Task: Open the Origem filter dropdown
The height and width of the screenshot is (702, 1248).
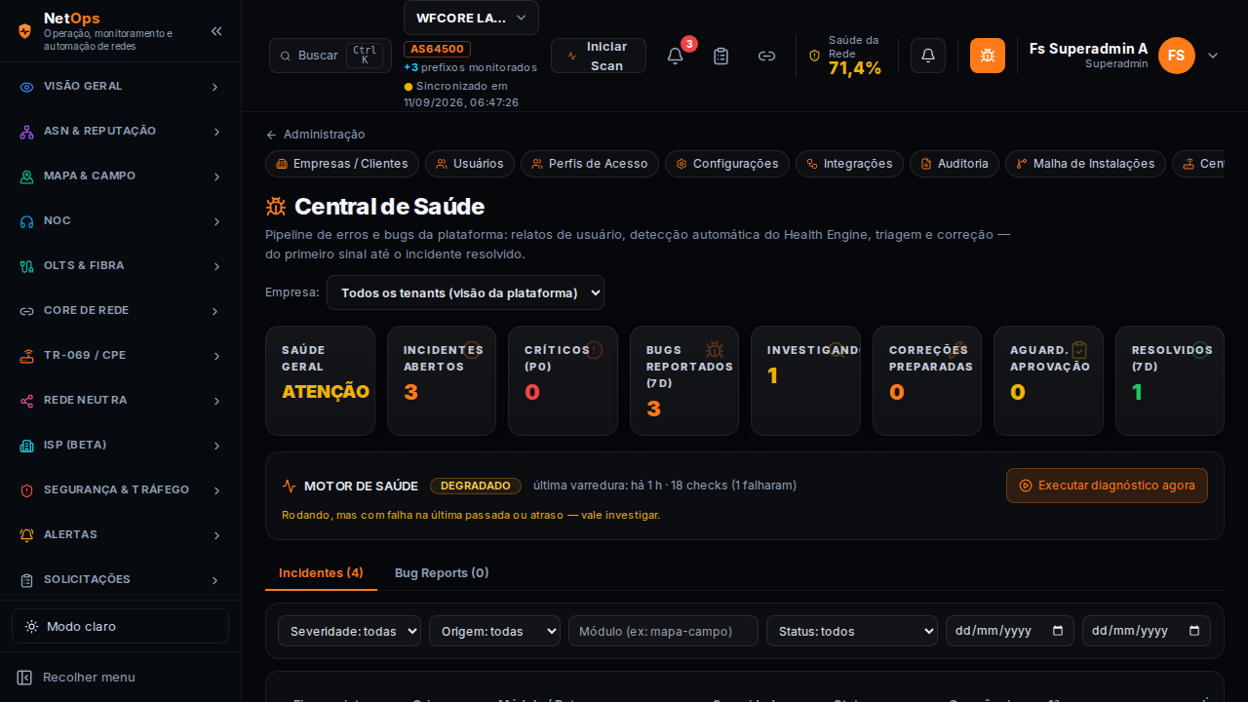Action: [494, 631]
